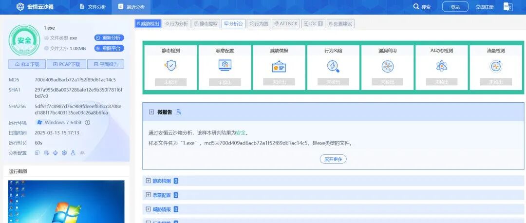
Task: Click the 恶意配置 monitor icon
Action: (225, 66)
